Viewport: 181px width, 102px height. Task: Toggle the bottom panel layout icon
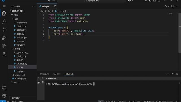[x=154, y=1]
